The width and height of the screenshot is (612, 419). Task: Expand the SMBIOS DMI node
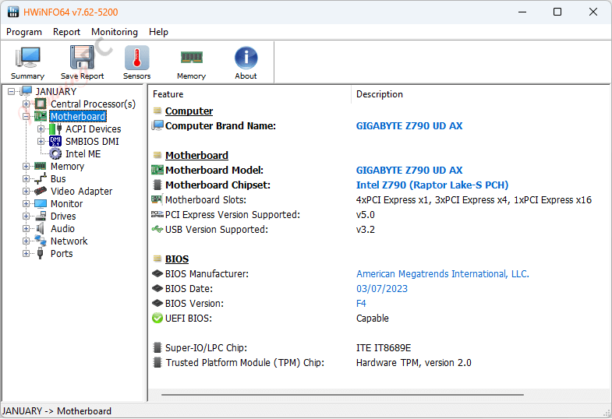point(41,142)
